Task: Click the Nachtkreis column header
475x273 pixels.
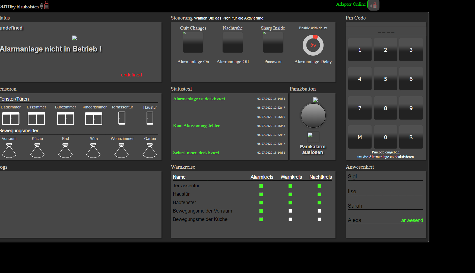Action: pos(321,177)
